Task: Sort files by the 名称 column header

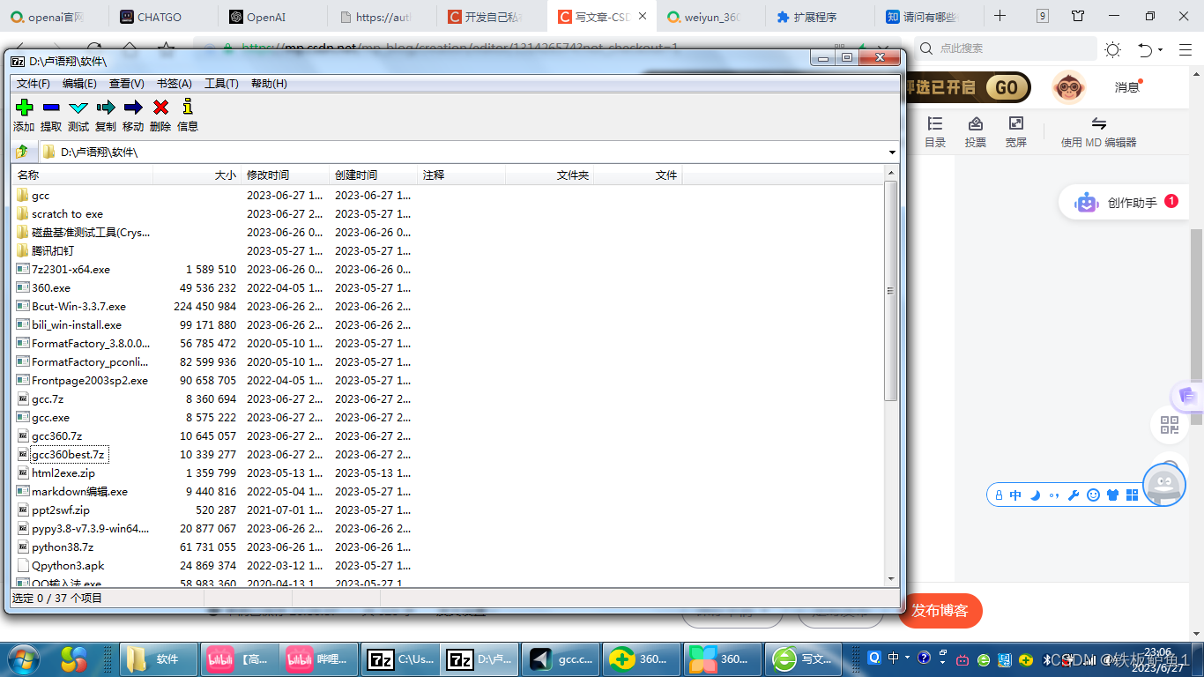Action: pos(83,175)
